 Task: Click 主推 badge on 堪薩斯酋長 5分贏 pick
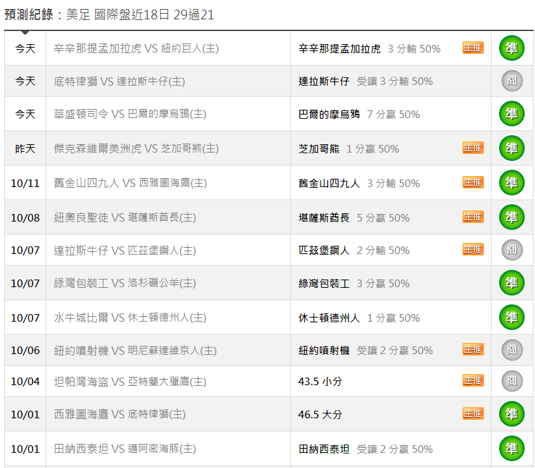point(473,217)
